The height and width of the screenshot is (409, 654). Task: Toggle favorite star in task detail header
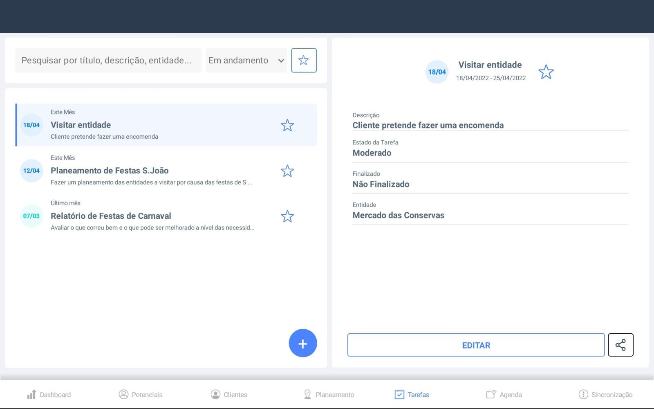pos(546,72)
